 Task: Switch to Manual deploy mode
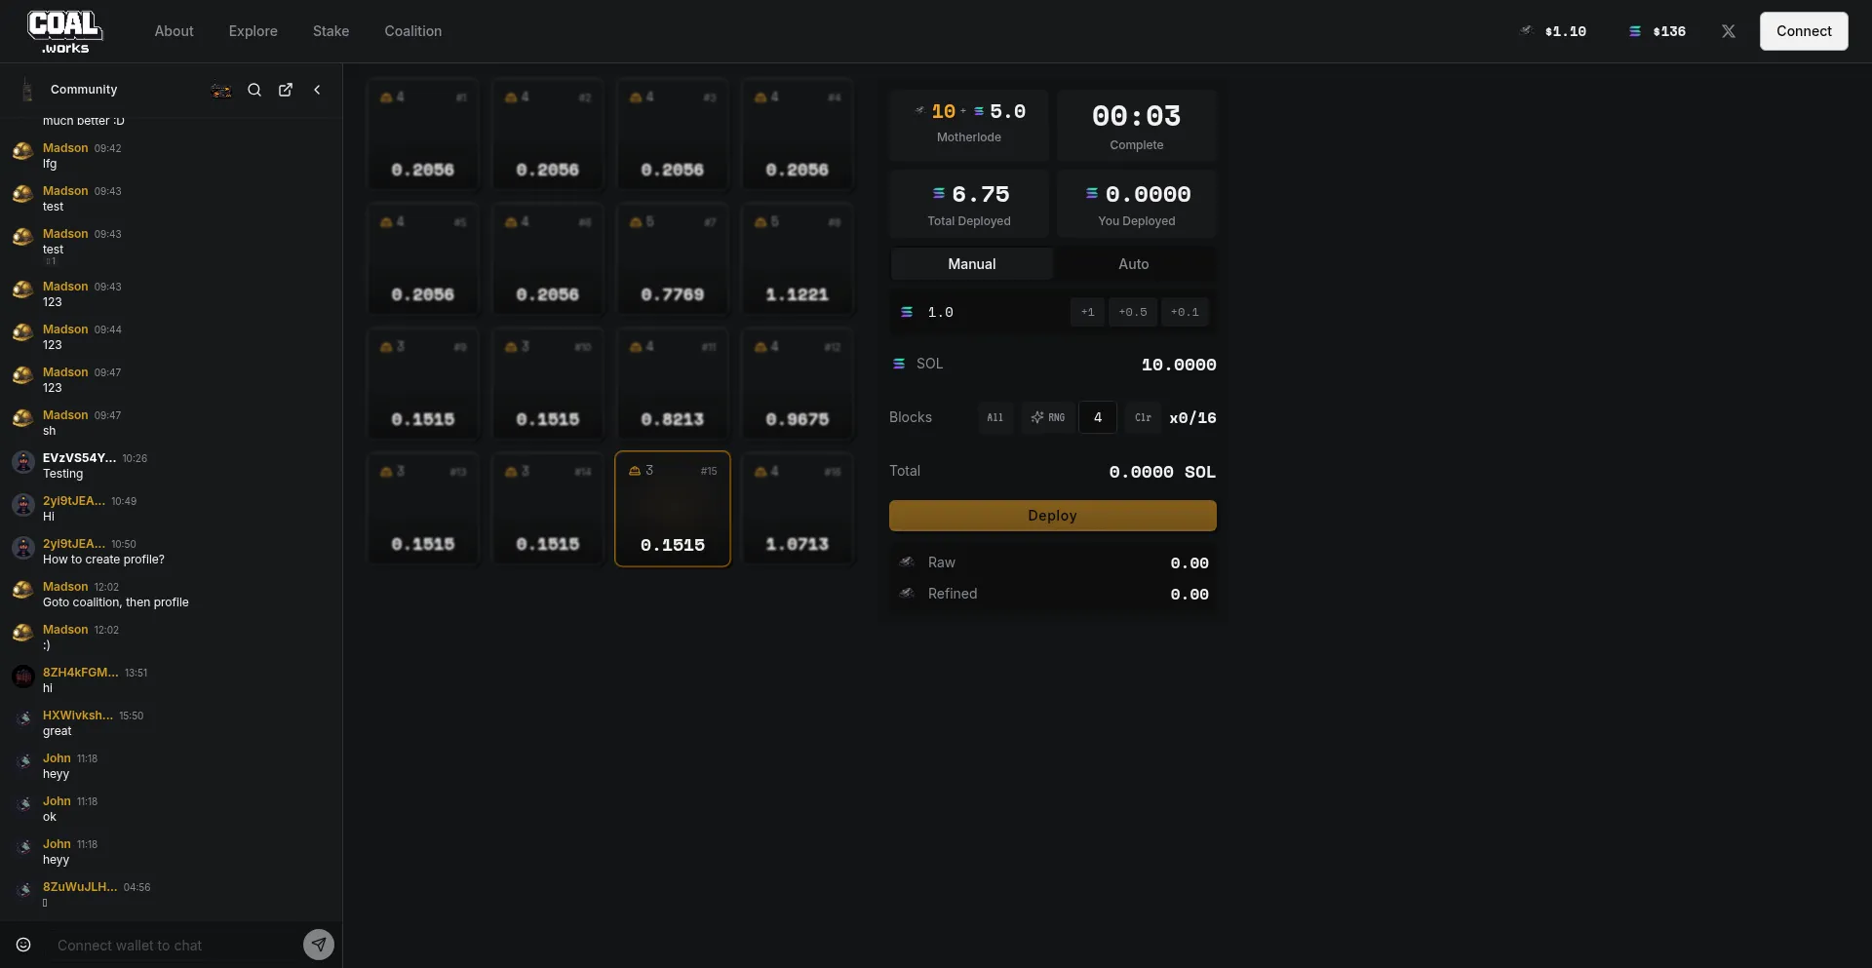pyautogui.click(x=971, y=264)
